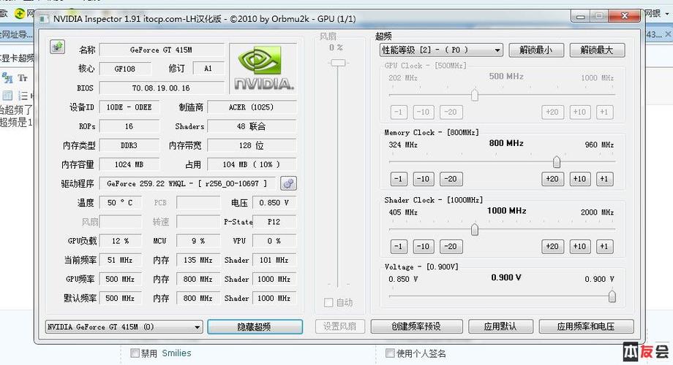Click Memory Clock -20 button
Image resolution: width=673 pixels, height=365 pixels.
451,179
